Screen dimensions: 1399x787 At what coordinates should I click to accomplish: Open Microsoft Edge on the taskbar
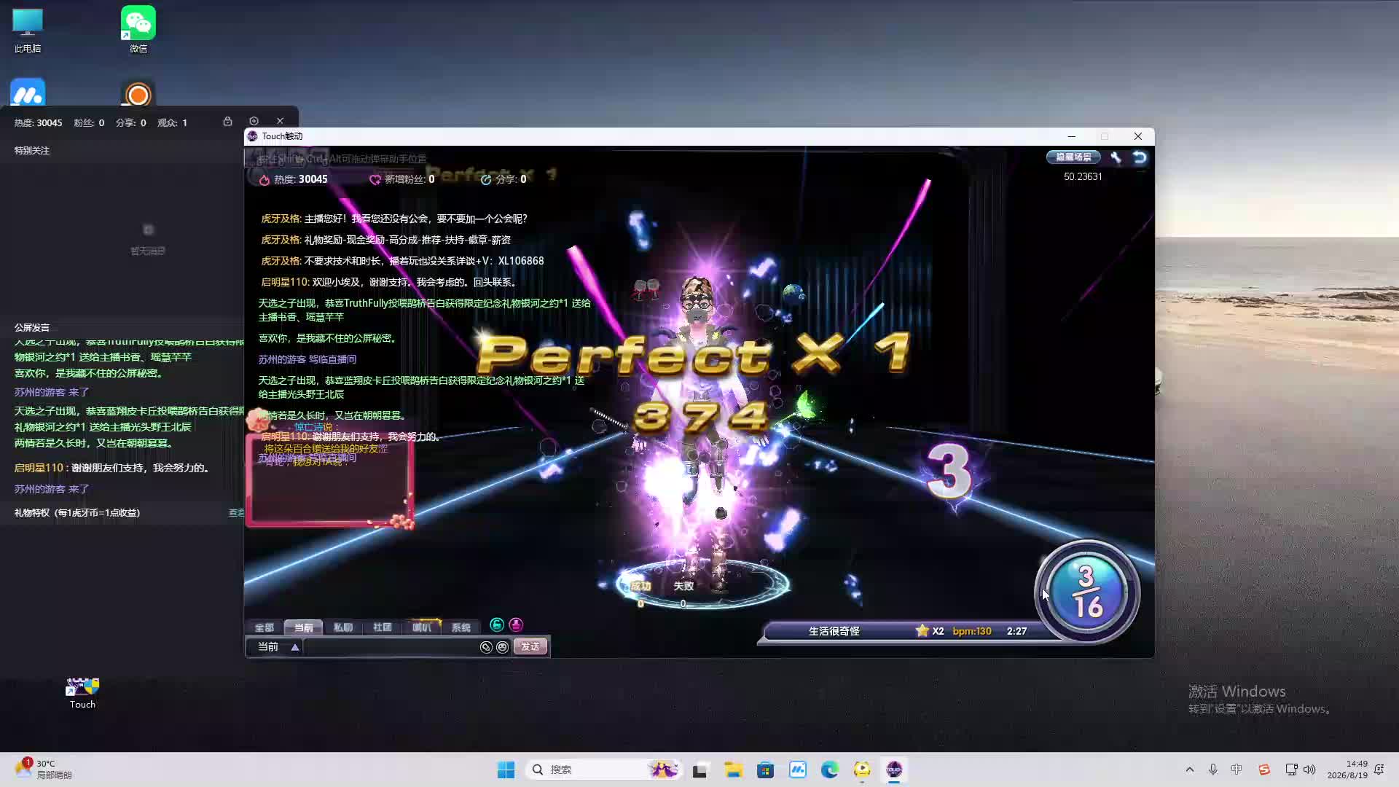(830, 770)
